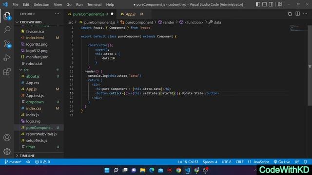Open Source Control view icon
This screenshot has width=312, height=175.
pos(7,44)
